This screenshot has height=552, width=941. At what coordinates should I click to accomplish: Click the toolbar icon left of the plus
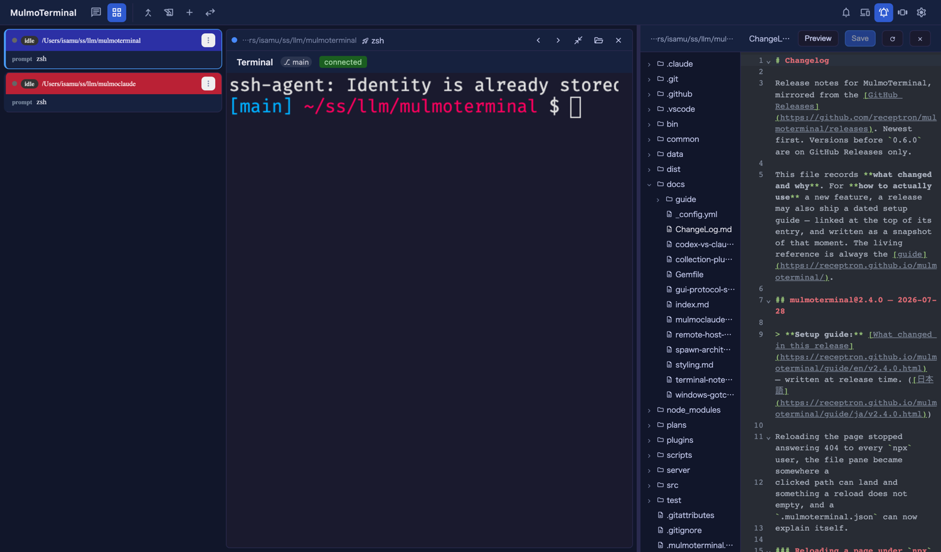coord(169,13)
